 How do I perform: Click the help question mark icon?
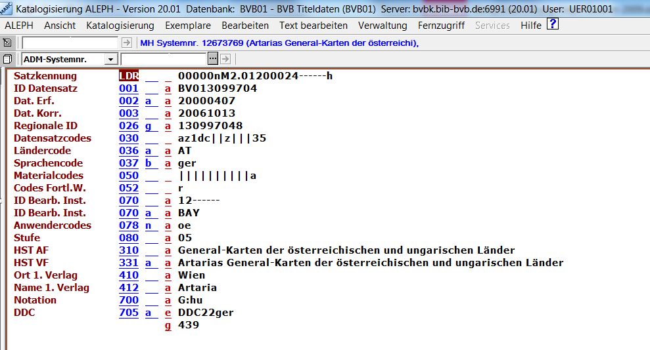[x=552, y=25]
